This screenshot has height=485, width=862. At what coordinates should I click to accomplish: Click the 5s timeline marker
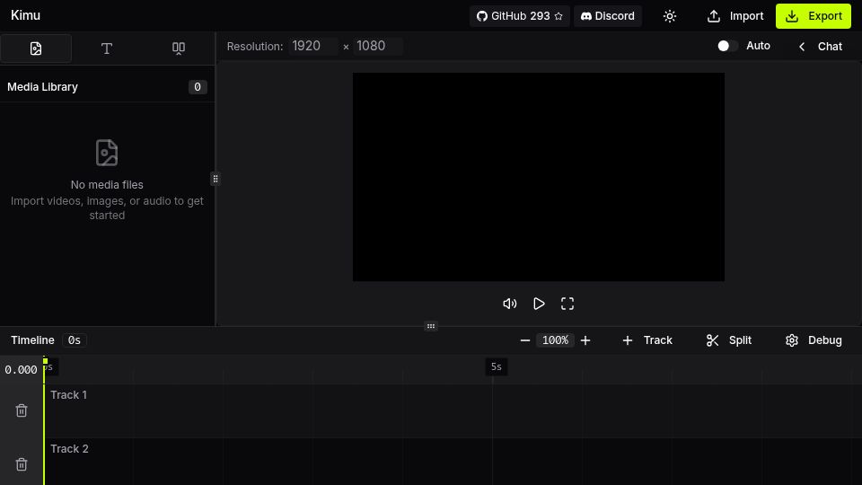coord(497,366)
